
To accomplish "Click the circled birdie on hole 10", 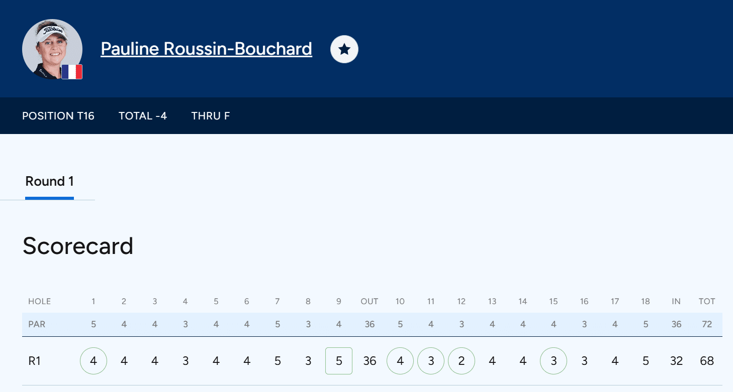I will [400, 361].
